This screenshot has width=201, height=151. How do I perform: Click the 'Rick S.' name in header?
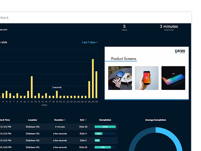[x=4, y=18]
